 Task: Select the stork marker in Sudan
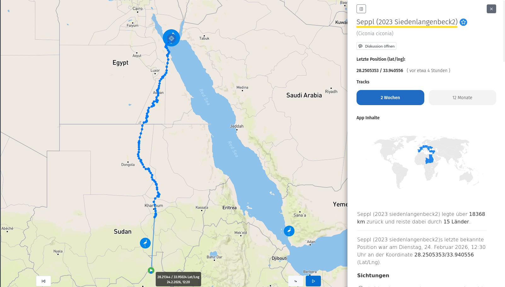tap(145, 243)
